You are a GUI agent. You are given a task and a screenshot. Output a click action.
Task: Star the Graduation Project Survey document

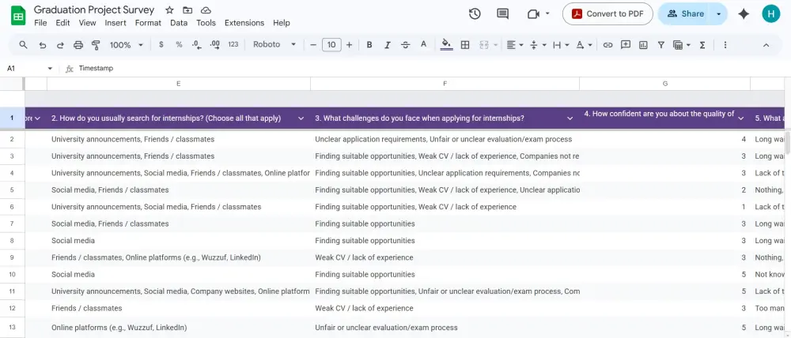pos(169,10)
